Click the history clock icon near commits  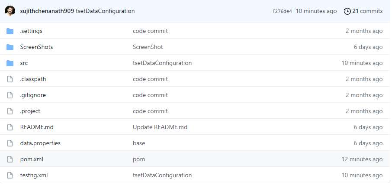point(347,11)
